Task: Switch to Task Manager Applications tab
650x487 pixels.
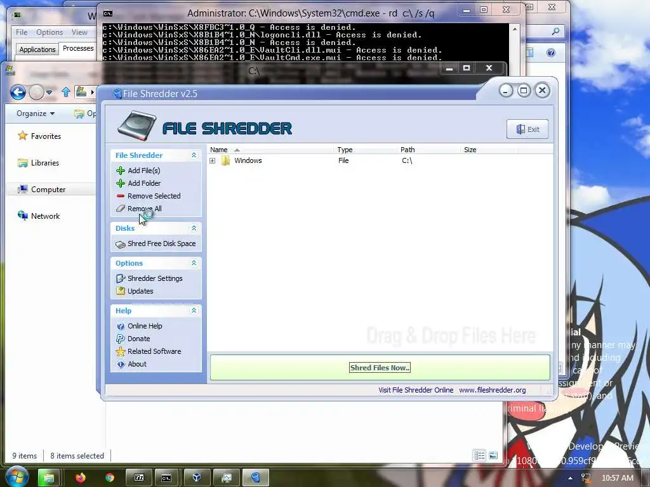Action: 37,49
